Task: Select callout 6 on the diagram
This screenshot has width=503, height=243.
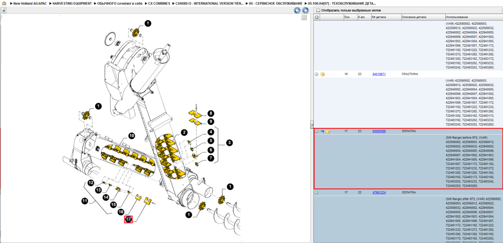Action: (210, 149)
